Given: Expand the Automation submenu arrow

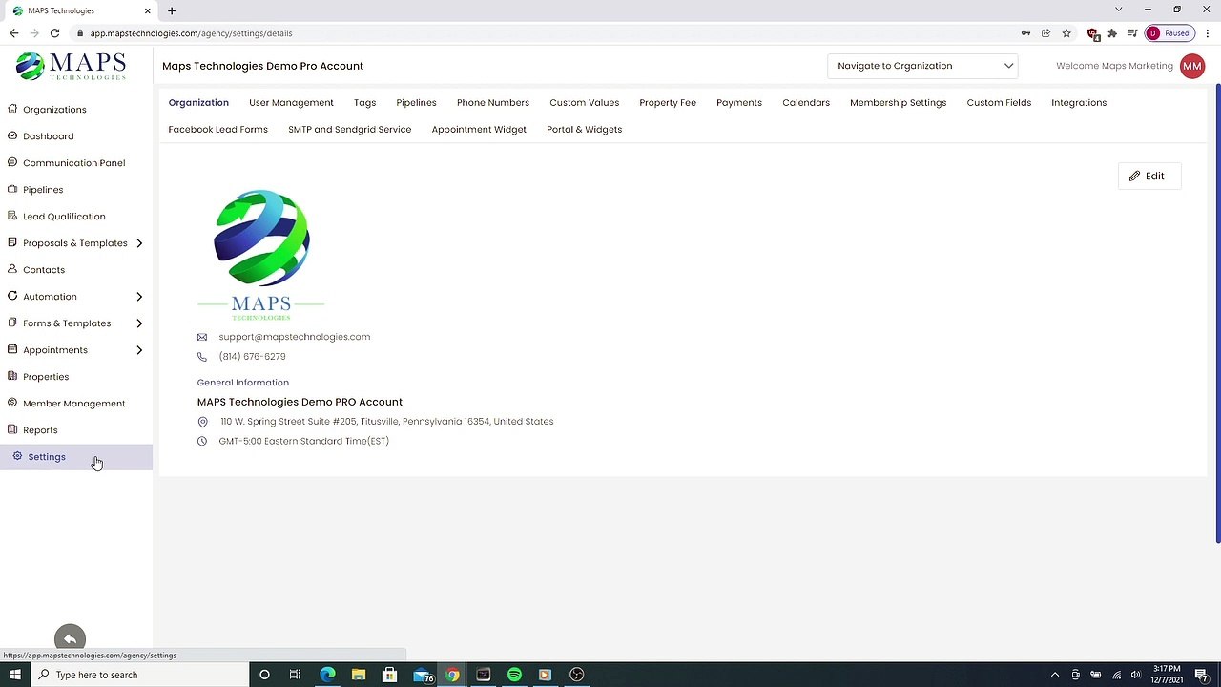Looking at the screenshot, I should (x=139, y=297).
